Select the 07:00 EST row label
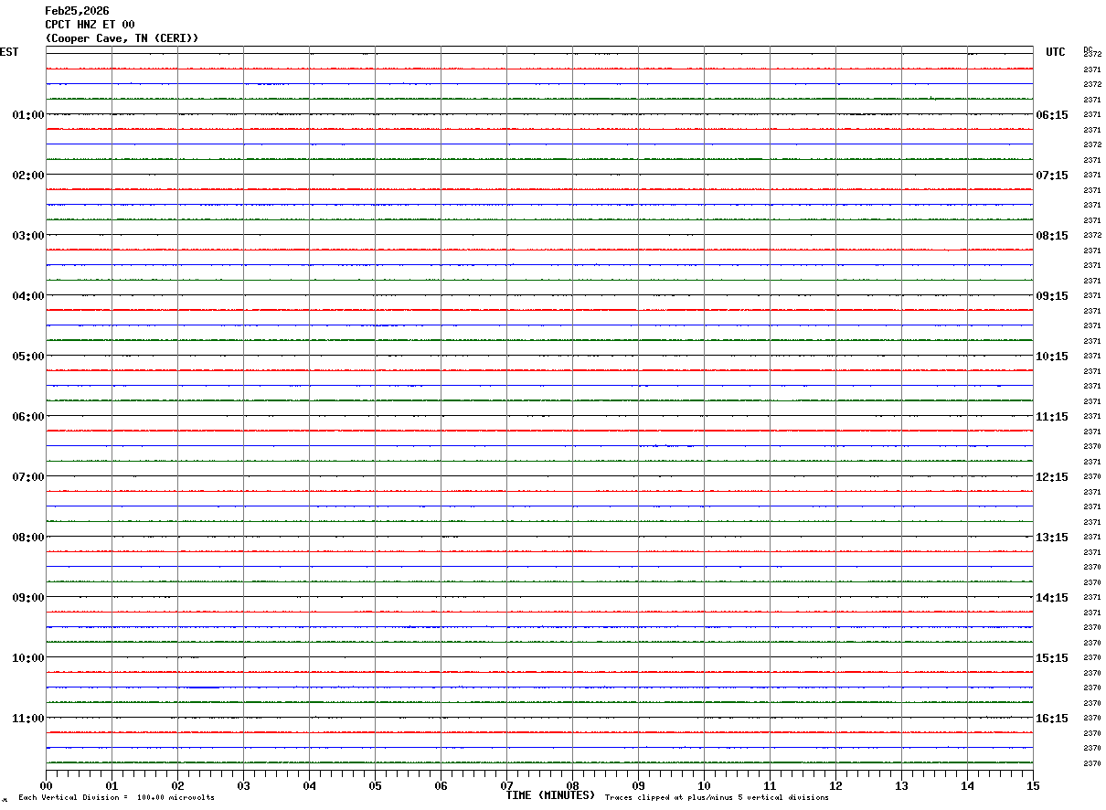1106x810 pixels. click(x=28, y=477)
